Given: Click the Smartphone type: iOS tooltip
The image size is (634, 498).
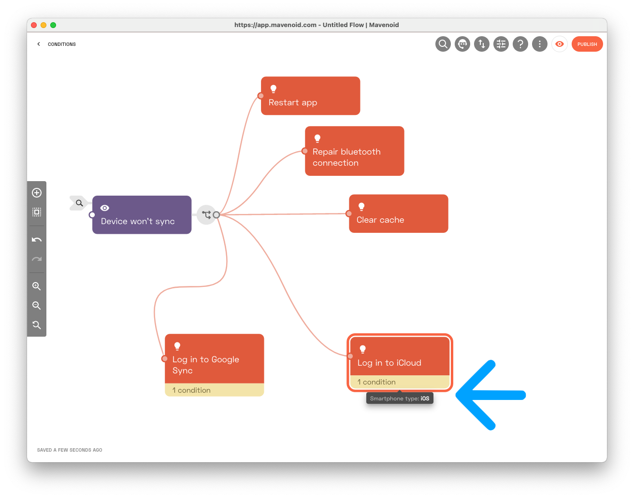Looking at the screenshot, I should pos(400,398).
